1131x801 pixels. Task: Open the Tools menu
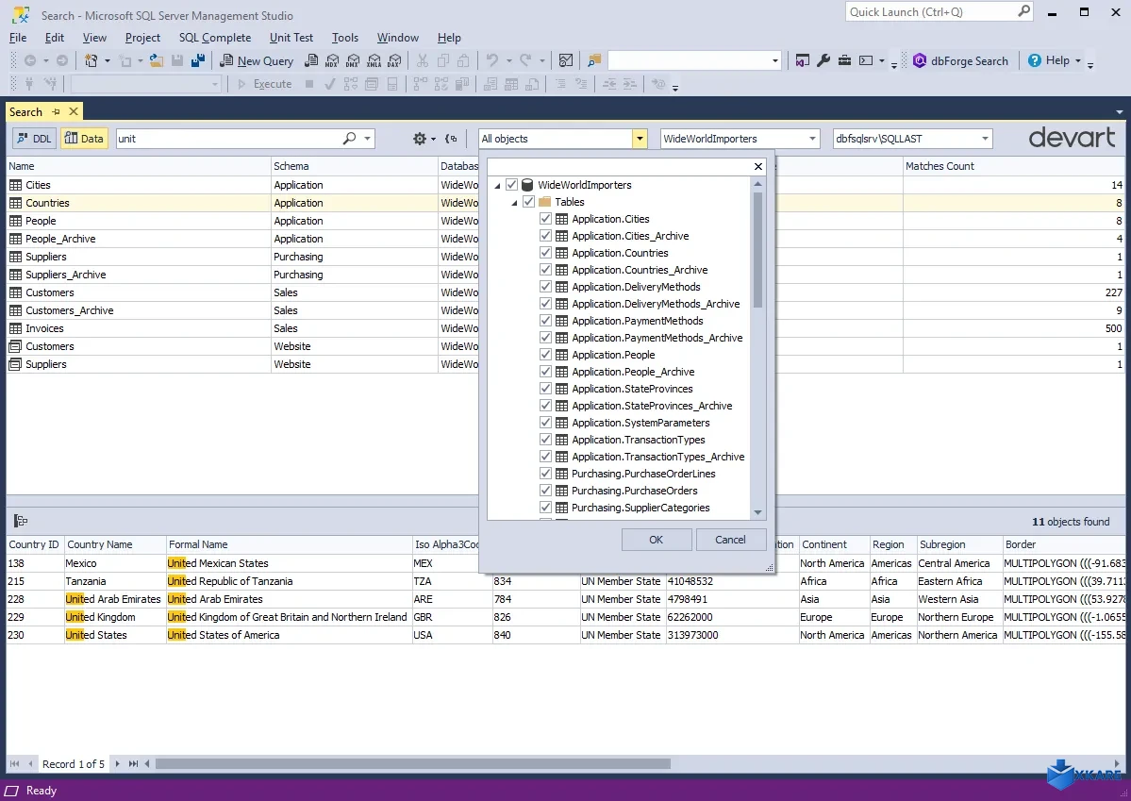tap(345, 38)
